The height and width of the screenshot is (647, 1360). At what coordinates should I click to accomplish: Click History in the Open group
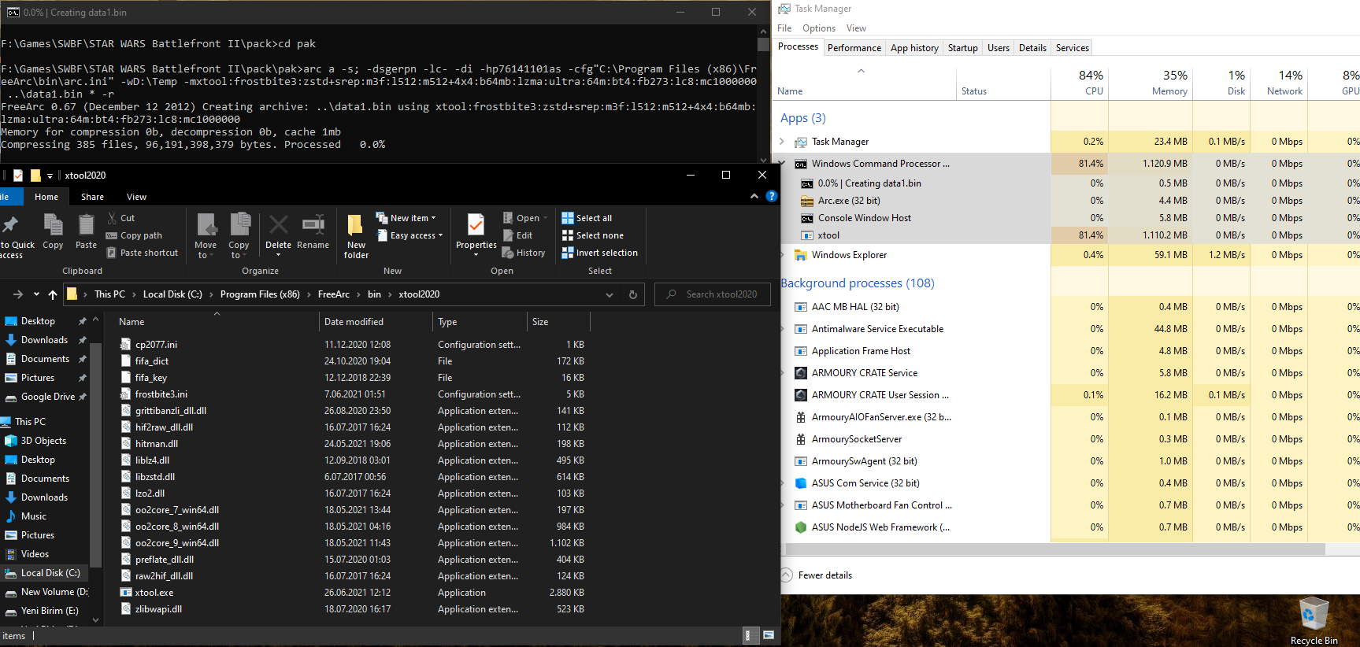point(524,253)
